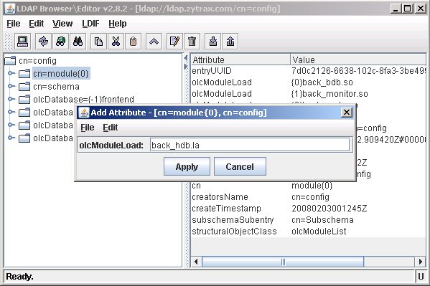The height and width of the screenshot is (286, 430).
Task: Click the horizontal scrollbar thumb in attribute table
Action: (283, 262)
